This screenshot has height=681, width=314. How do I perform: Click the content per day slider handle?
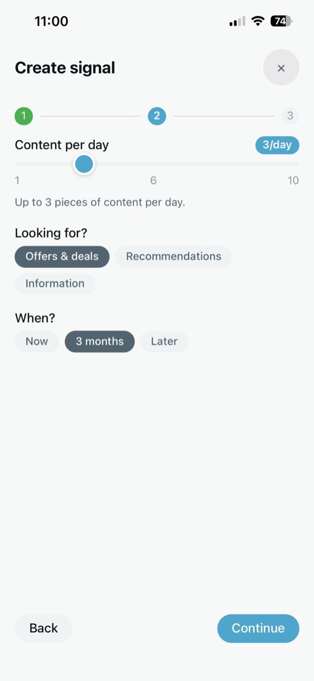tap(84, 164)
